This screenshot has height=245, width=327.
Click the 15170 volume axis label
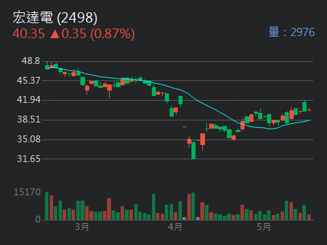27,192
